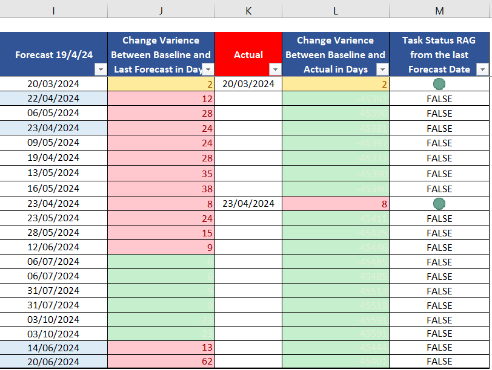Open filter dropdown for Baseline and Actual variance
Screen dimensions: 492x370
coord(382,70)
